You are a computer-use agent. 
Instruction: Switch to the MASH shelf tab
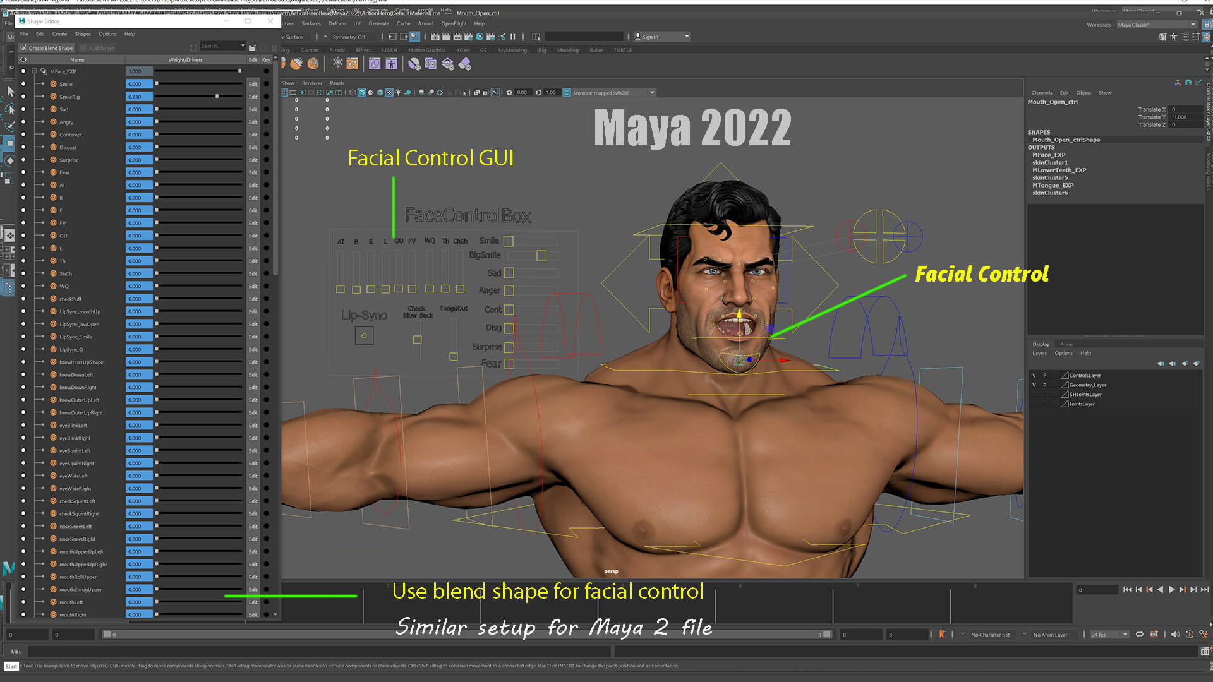pos(389,50)
